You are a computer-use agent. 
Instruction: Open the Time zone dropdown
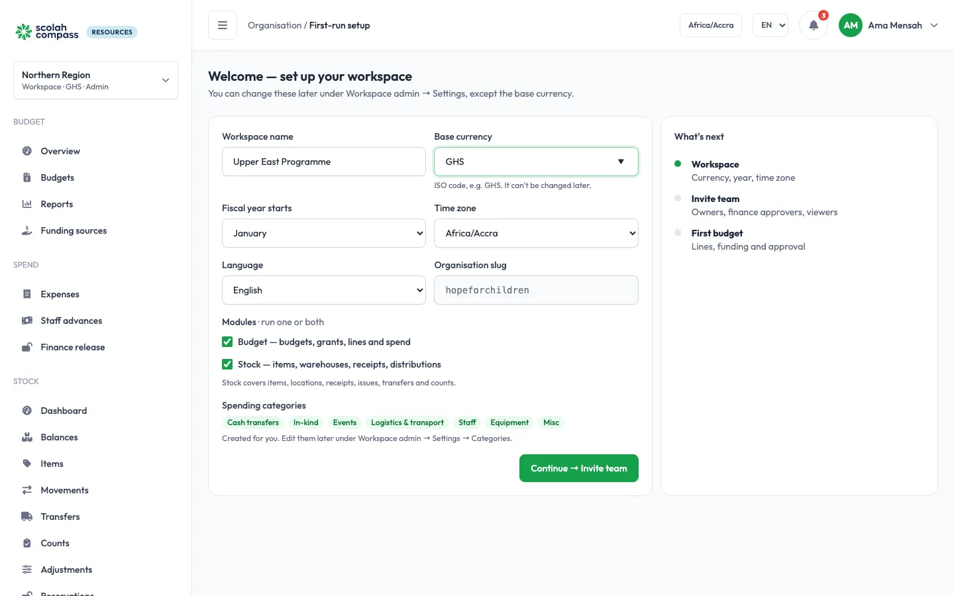[x=536, y=233]
